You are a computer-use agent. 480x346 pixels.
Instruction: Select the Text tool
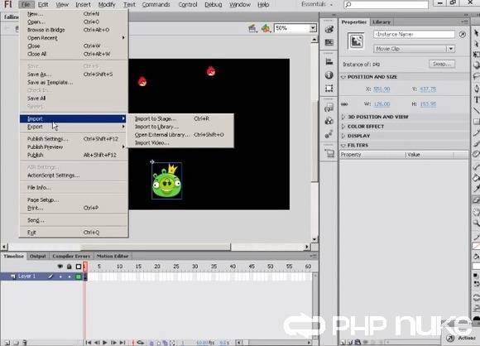(476, 100)
